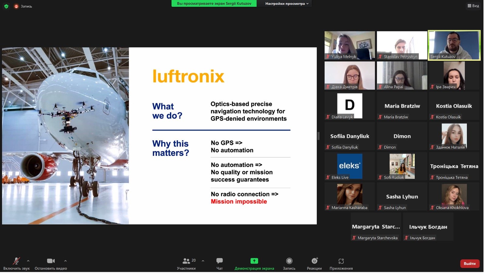
Task: Select Троніцька Тетяна participant tile
Action: pos(454,166)
